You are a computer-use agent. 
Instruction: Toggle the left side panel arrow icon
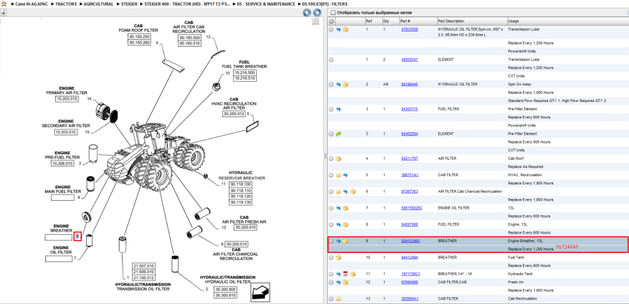(3, 13)
